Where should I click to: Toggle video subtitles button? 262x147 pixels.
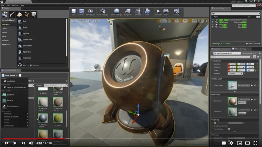(224, 143)
